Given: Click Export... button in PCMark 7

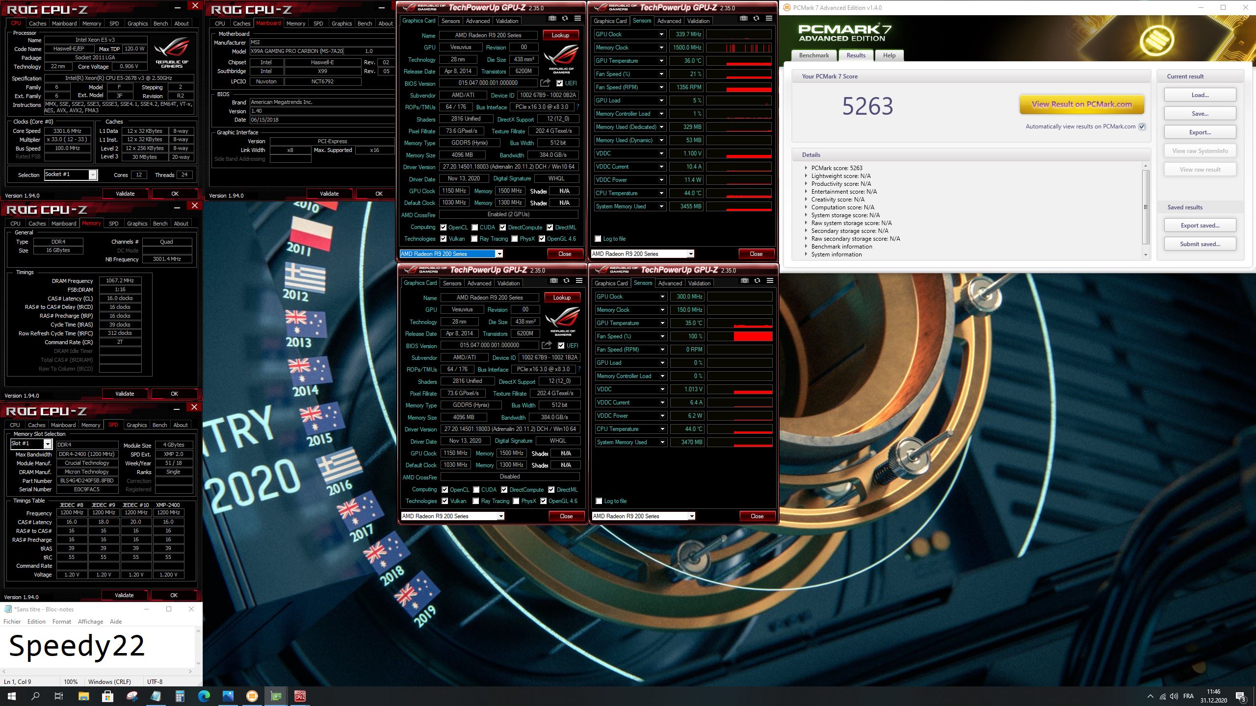Looking at the screenshot, I should click(1200, 132).
